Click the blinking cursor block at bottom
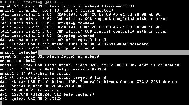Viewport: 189px width, 105px height. (x=1, y=103)
